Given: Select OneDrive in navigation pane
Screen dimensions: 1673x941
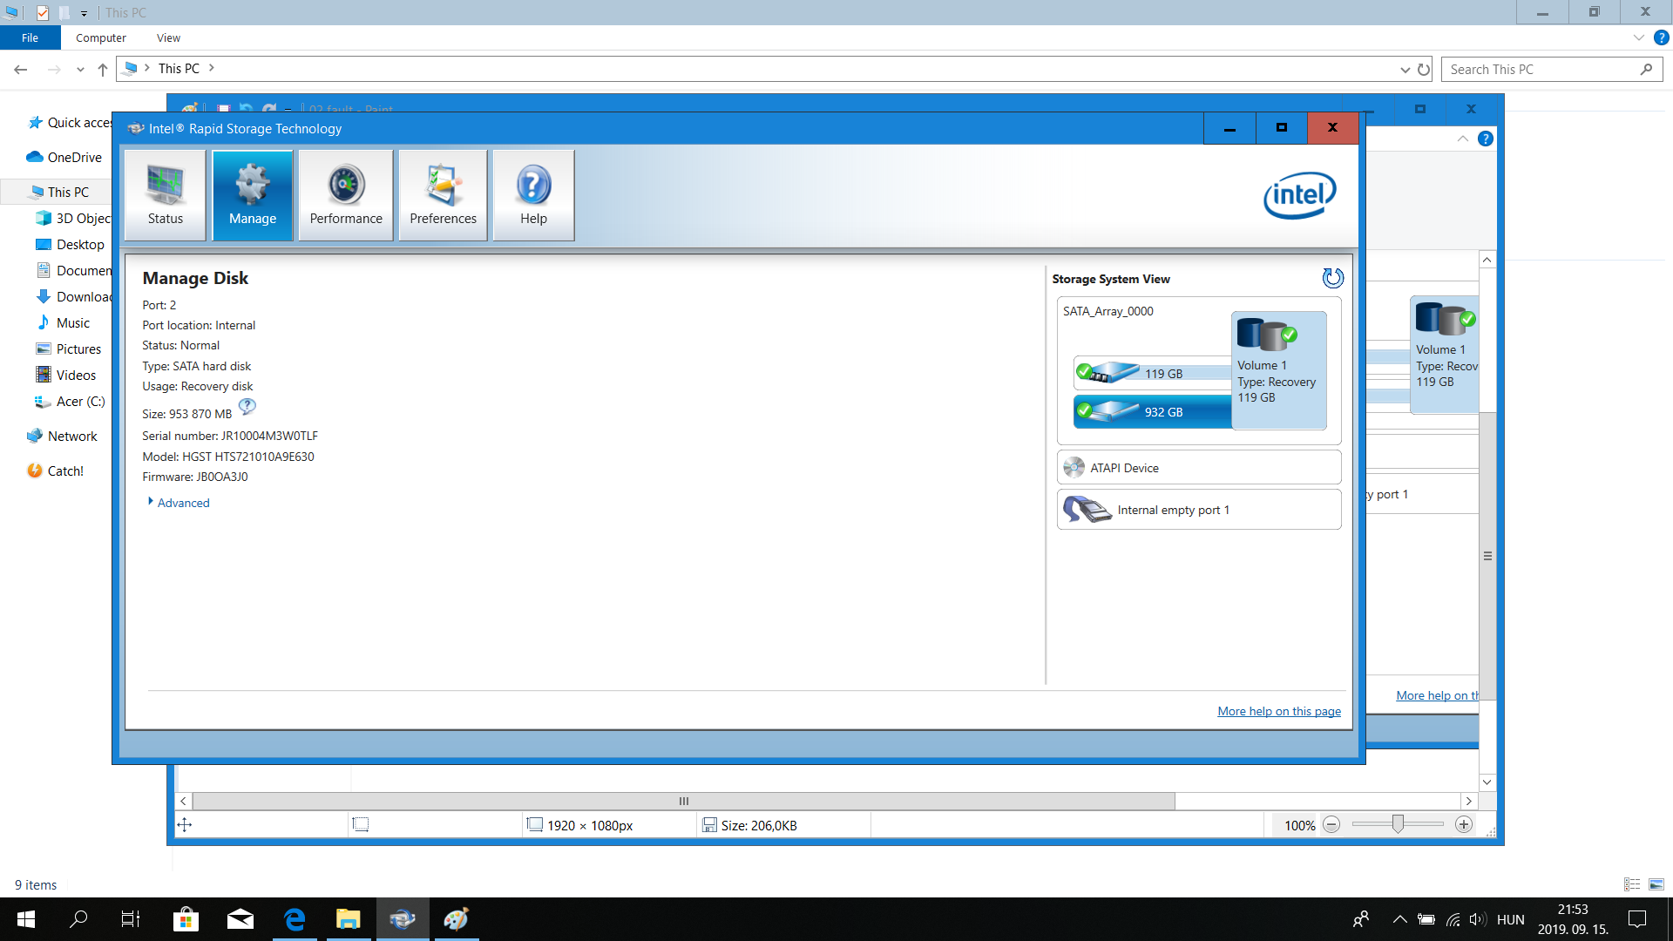Looking at the screenshot, I should click(x=65, y=158).
